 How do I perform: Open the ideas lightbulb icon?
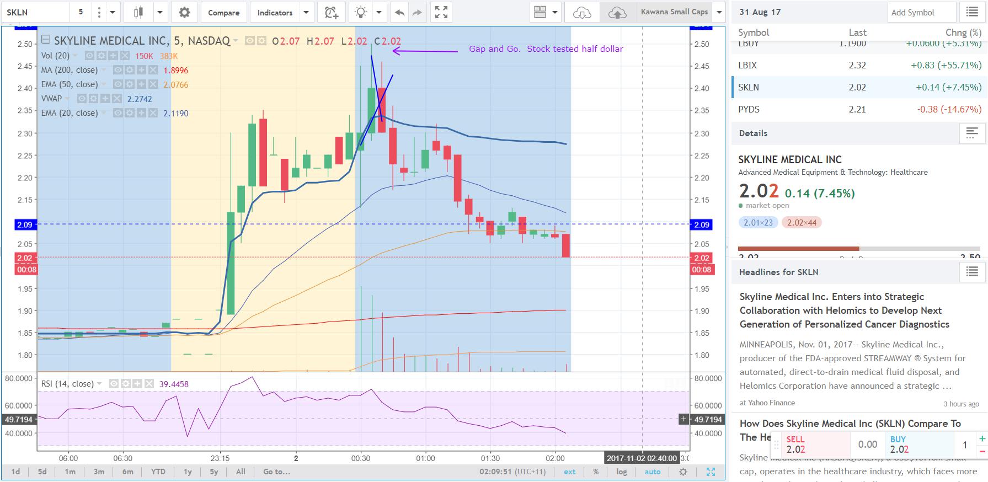point(361,12)
